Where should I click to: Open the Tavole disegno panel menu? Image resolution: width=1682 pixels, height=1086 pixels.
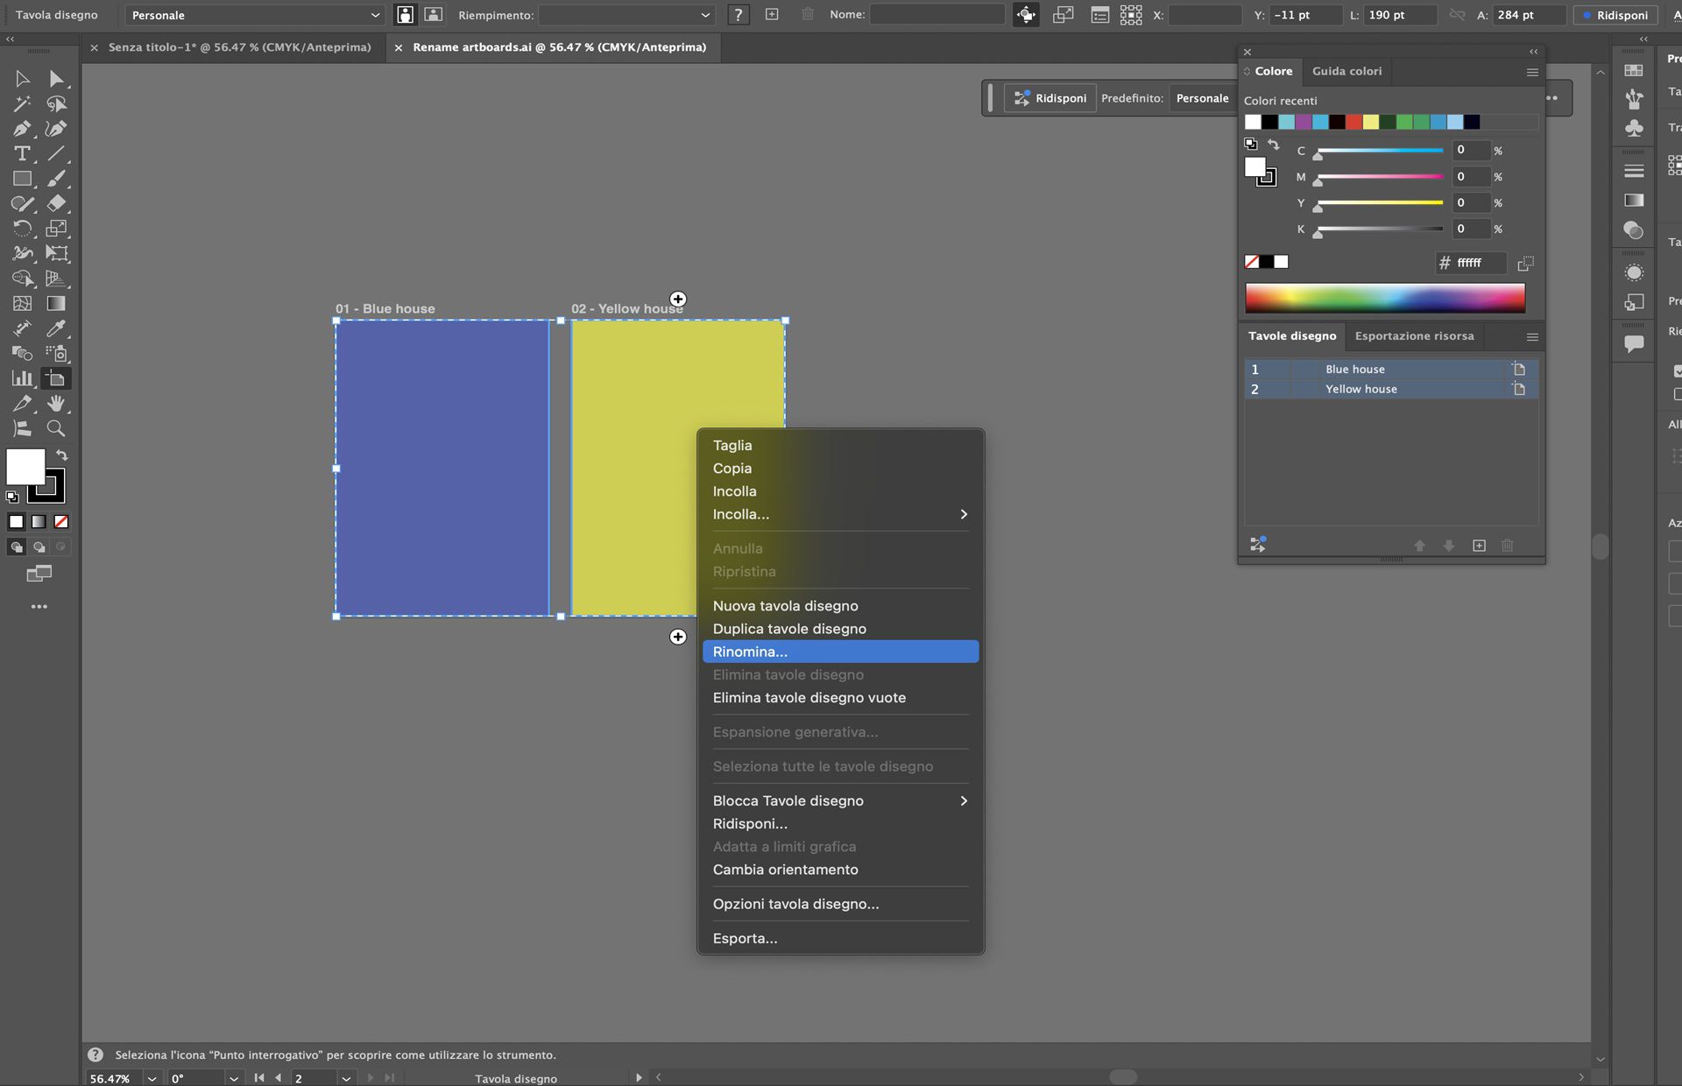pyautogui.click(x=1530, y=336)
